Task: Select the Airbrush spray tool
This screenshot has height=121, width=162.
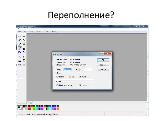Action: tap(20, 52)
